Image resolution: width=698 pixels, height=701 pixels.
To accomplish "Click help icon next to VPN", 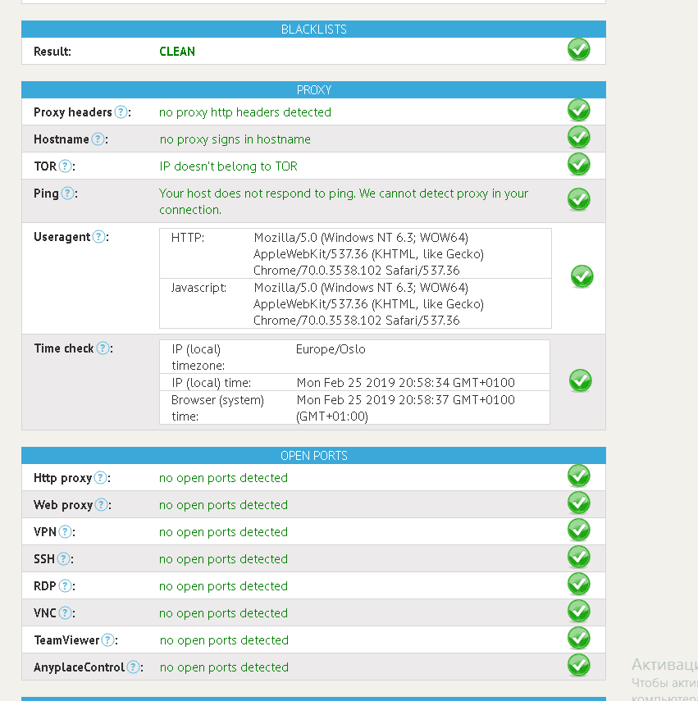I will click(66, 532).
